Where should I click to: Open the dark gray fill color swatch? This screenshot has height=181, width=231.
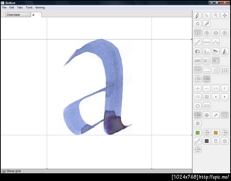coord(206,141)
